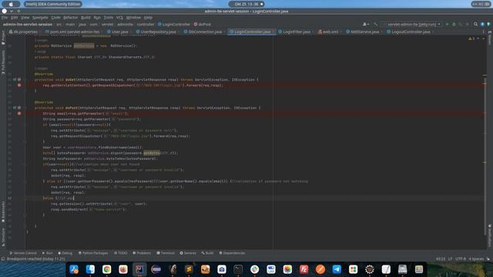Image resolution: width=493 pixels, height=277 pixels.
Task: Open Google Chrome from the dock
Action: tap(106, 269)
